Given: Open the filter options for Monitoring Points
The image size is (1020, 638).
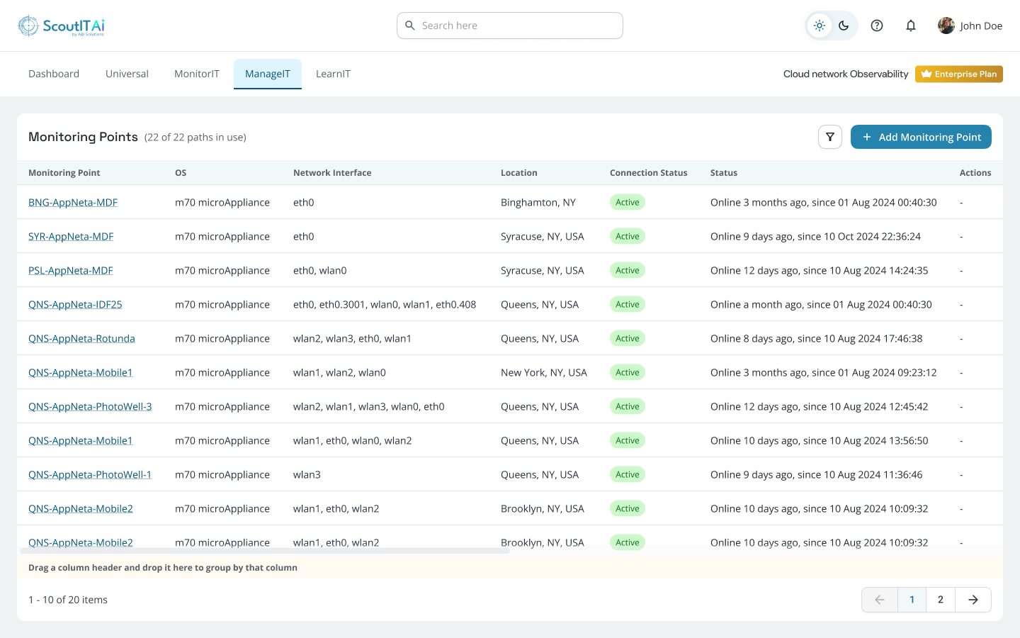Looking at the screenshot, I should point(829,137).
